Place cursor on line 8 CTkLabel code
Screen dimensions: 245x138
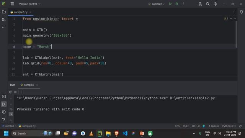63,58
